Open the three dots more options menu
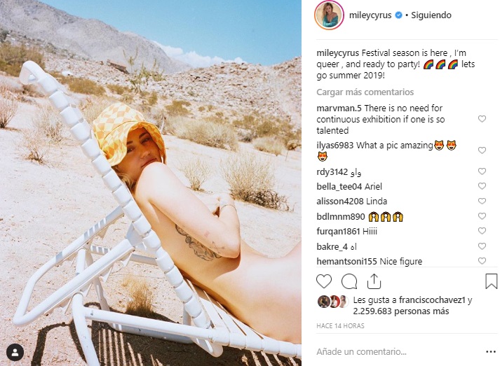Image resolution: width=500 pixels, height=366 pixels. tap(491, 352)
